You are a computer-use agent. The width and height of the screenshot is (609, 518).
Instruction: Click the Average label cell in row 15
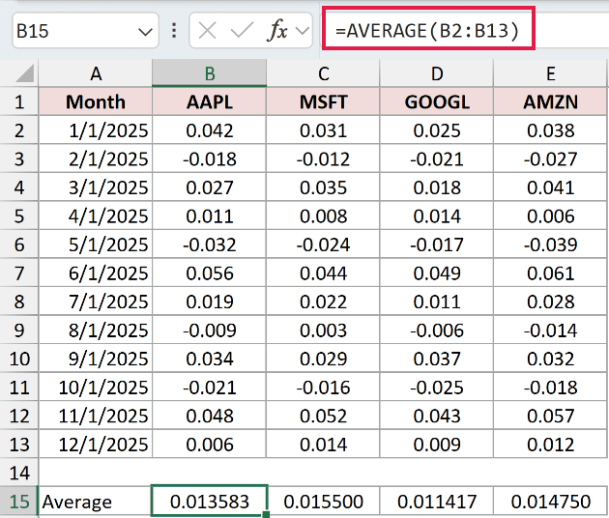point(96,502)
